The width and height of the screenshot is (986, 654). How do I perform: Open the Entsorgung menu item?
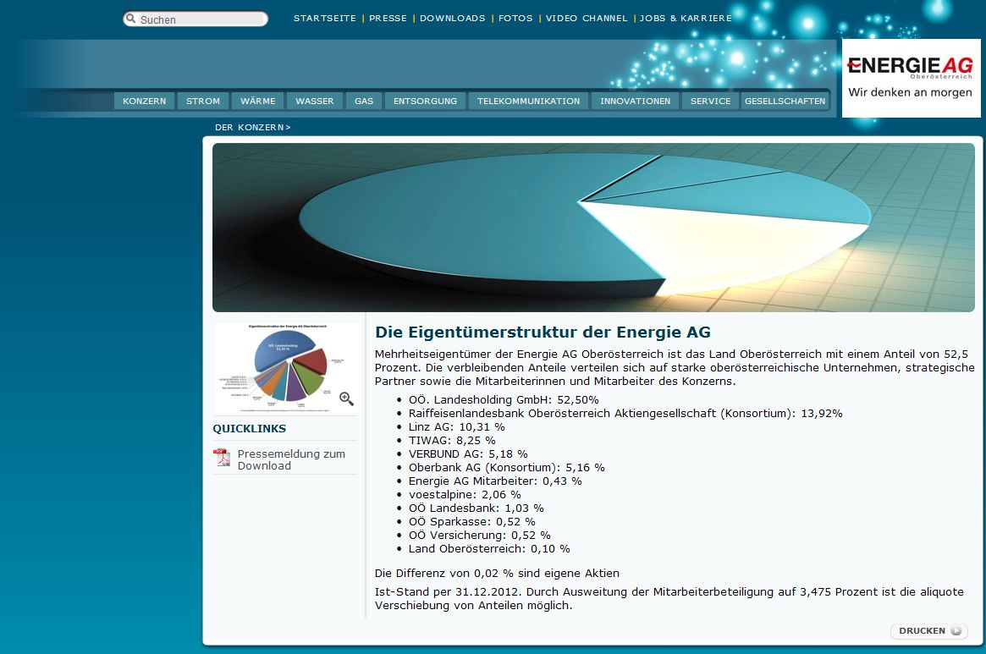pos(425,101)
